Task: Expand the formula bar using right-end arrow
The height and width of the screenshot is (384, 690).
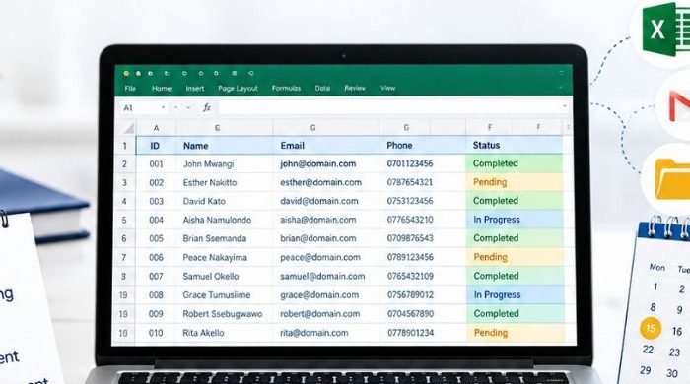Action: tap(564, 106)
